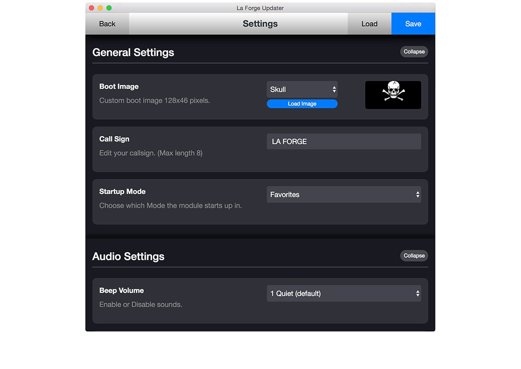Open the Boot Image Skull dropdown
Viewport: 521px width, 369px height.
pyautogui.click(x=302, y=90)
